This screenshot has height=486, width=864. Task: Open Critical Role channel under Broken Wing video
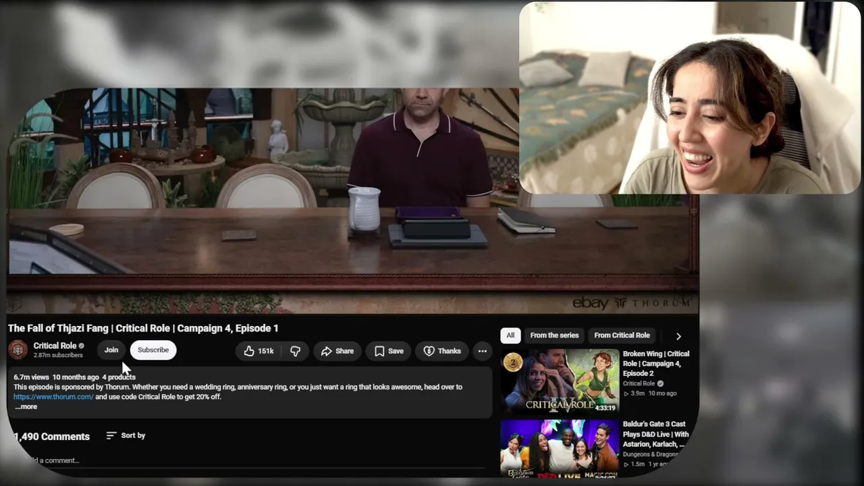(x=639, y=383)
